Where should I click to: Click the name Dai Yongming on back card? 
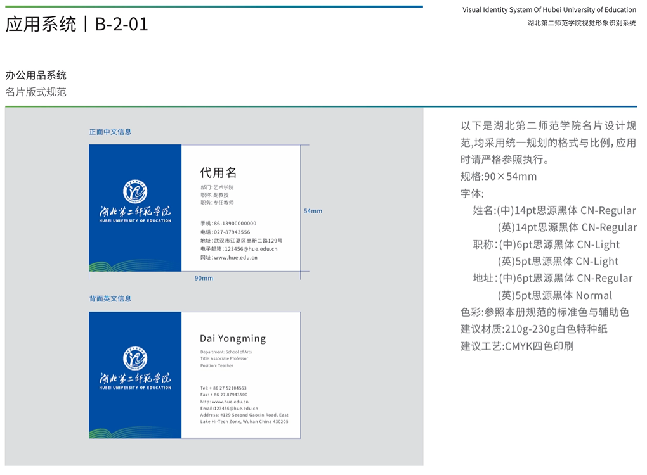point(233,338)
